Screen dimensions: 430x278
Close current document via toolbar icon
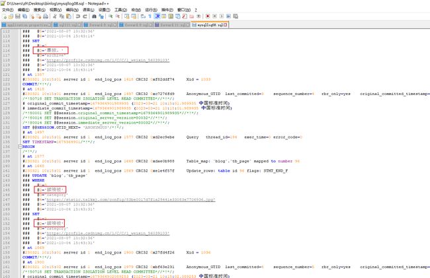[x=32, y=17]
